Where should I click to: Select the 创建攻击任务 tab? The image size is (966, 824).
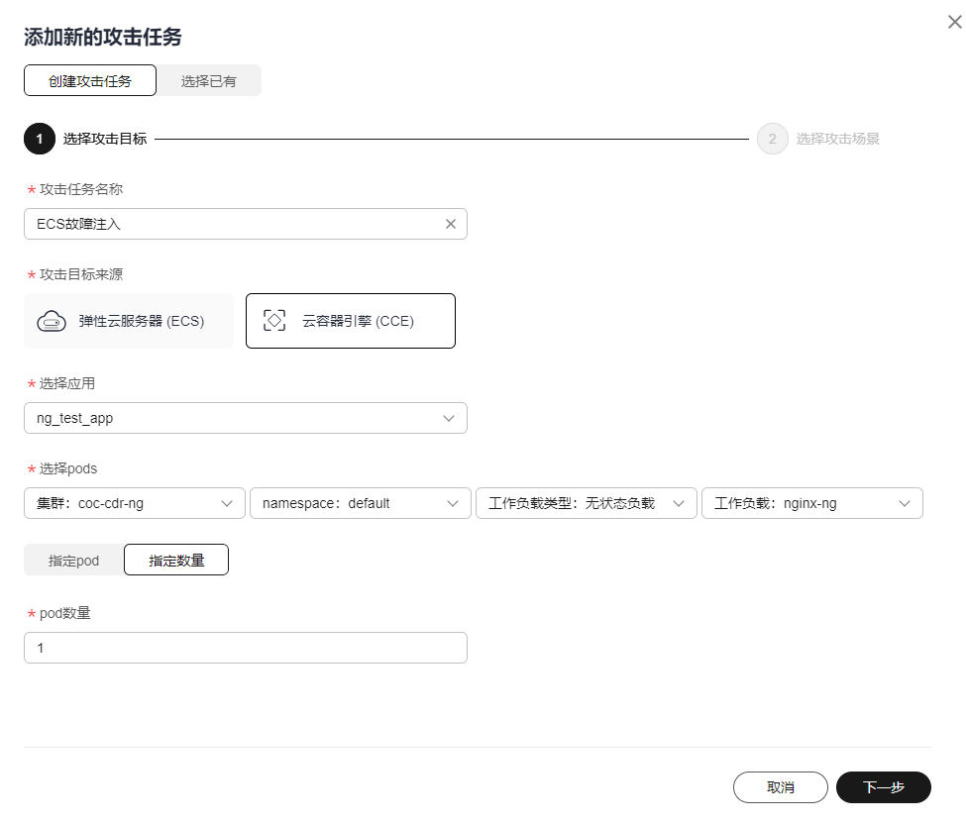tap(90, 80)
